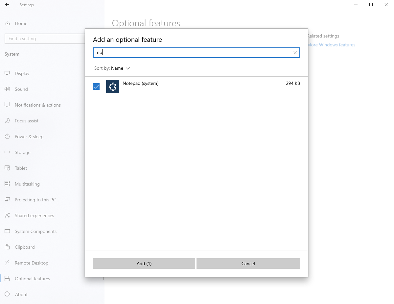
Task: Open Shared experiences settings
Action: tap(35, 216)
